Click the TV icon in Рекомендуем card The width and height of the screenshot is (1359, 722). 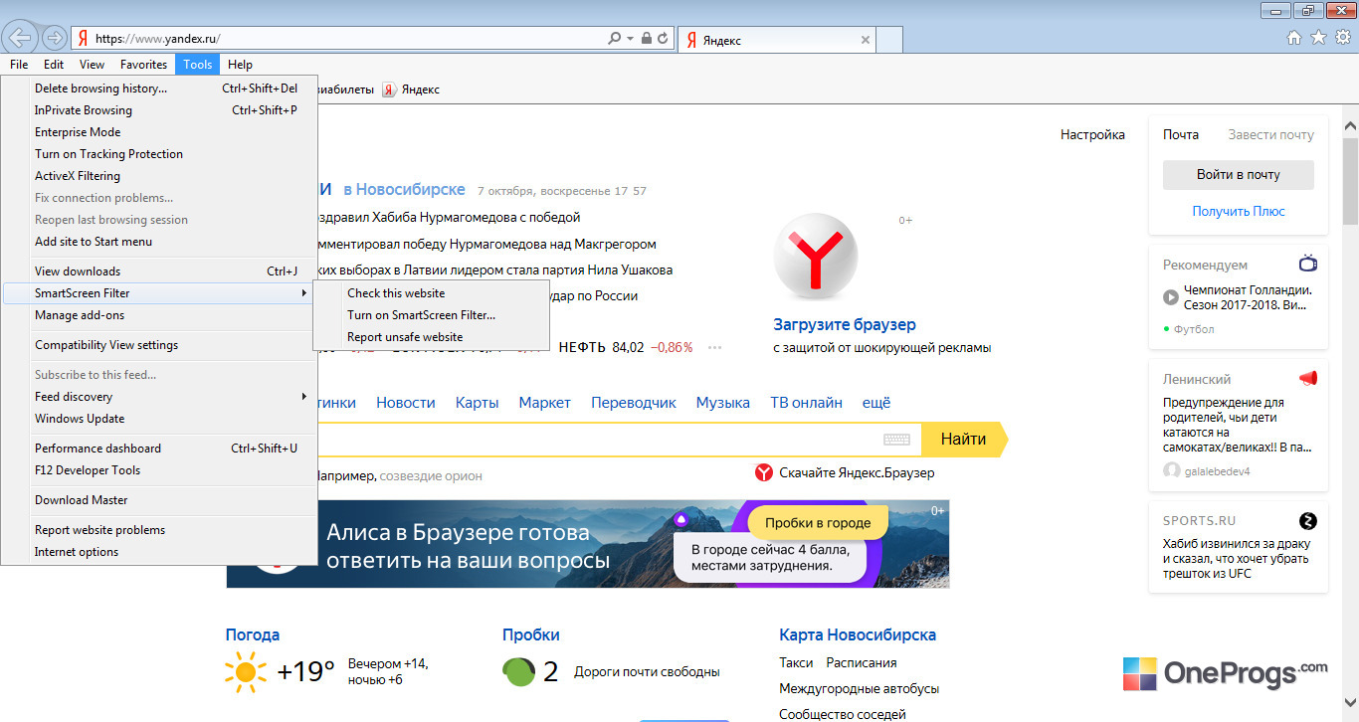pyautogui.click(x=1308, y=264)
